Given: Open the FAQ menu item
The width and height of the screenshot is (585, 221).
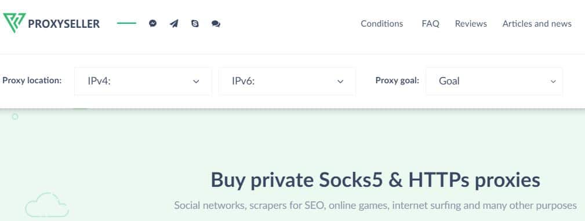Looking at the screenshot, I should [x=431, y=24].
